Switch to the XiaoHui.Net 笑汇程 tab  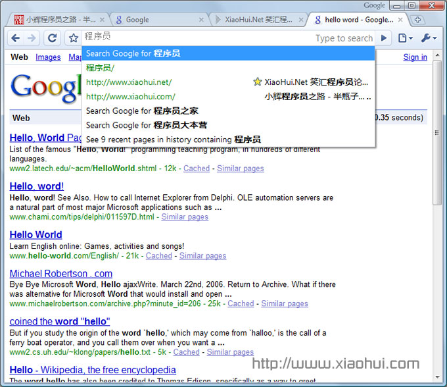258,20
